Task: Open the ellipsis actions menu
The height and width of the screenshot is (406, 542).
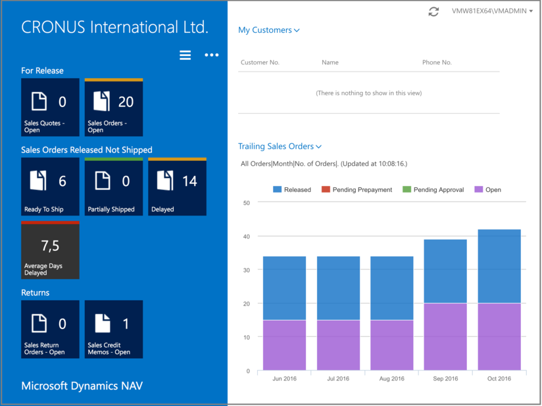Action: coord(211,55)
